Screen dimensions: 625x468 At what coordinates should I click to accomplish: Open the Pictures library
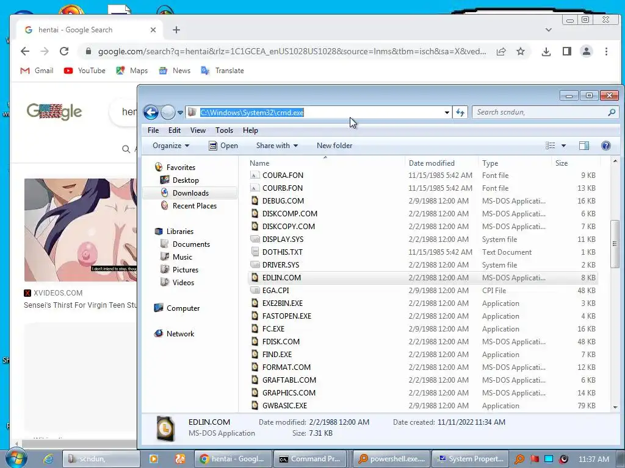pyautogui.click(x=186, y=270)
